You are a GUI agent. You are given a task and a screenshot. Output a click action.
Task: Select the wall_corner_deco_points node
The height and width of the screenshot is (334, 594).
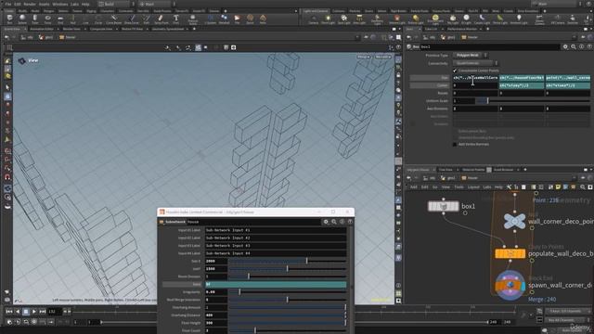pos(515,221)
